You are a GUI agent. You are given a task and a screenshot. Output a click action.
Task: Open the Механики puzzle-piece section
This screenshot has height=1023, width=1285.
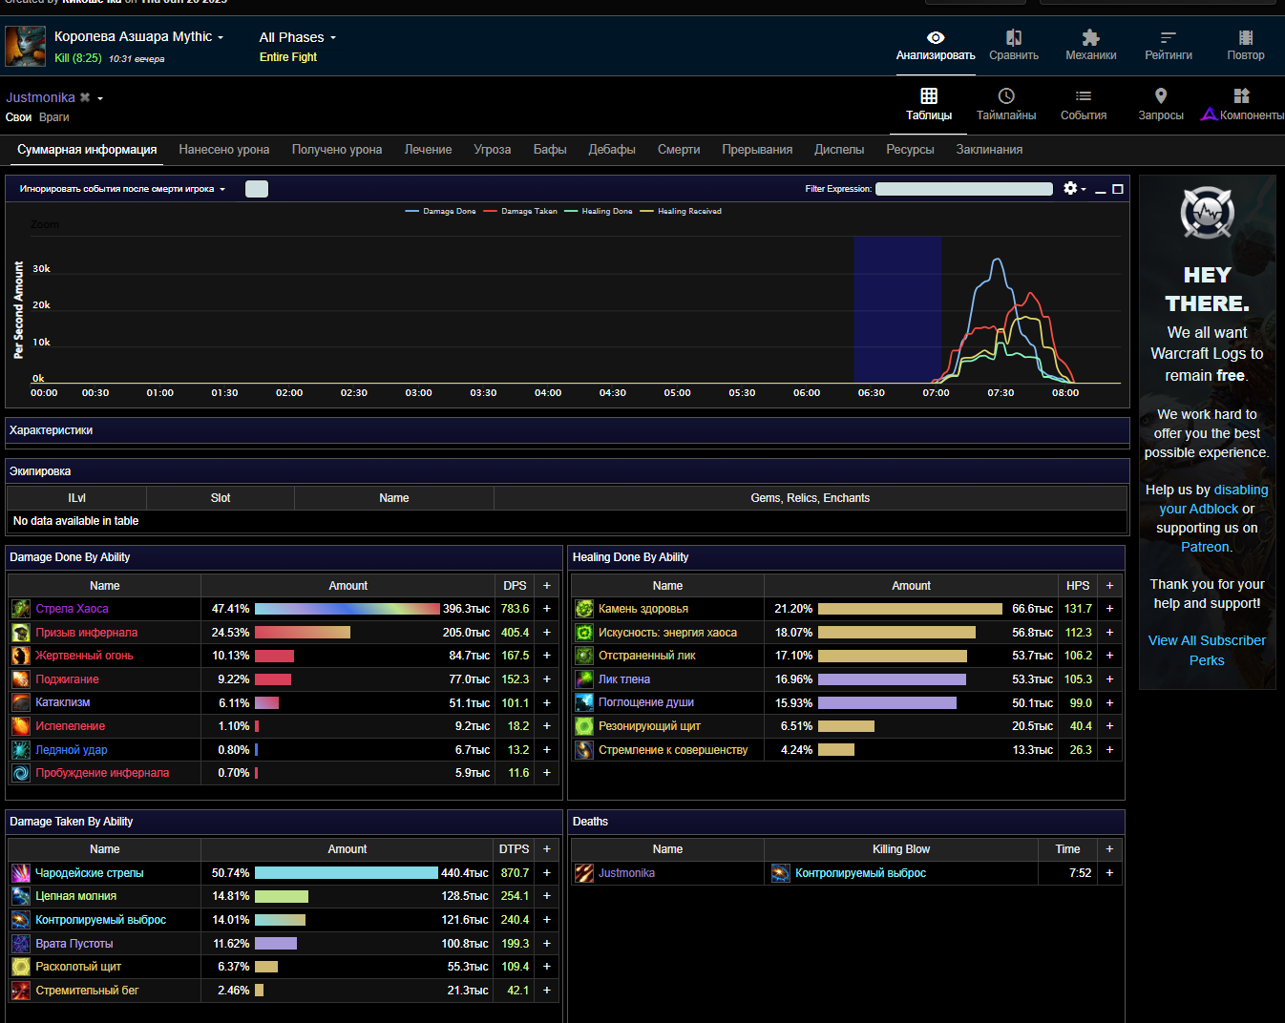[x=1090, y=45]
